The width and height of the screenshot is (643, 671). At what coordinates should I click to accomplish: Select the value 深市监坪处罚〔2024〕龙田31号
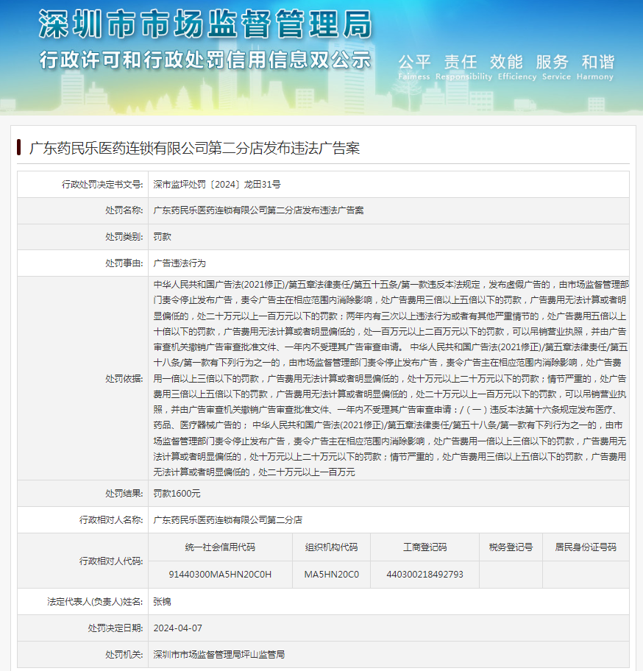[217, 185]
